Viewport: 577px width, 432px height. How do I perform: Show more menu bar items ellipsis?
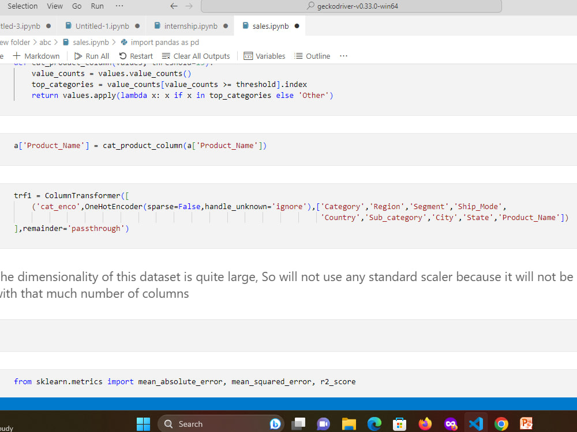tap(119, 6)
